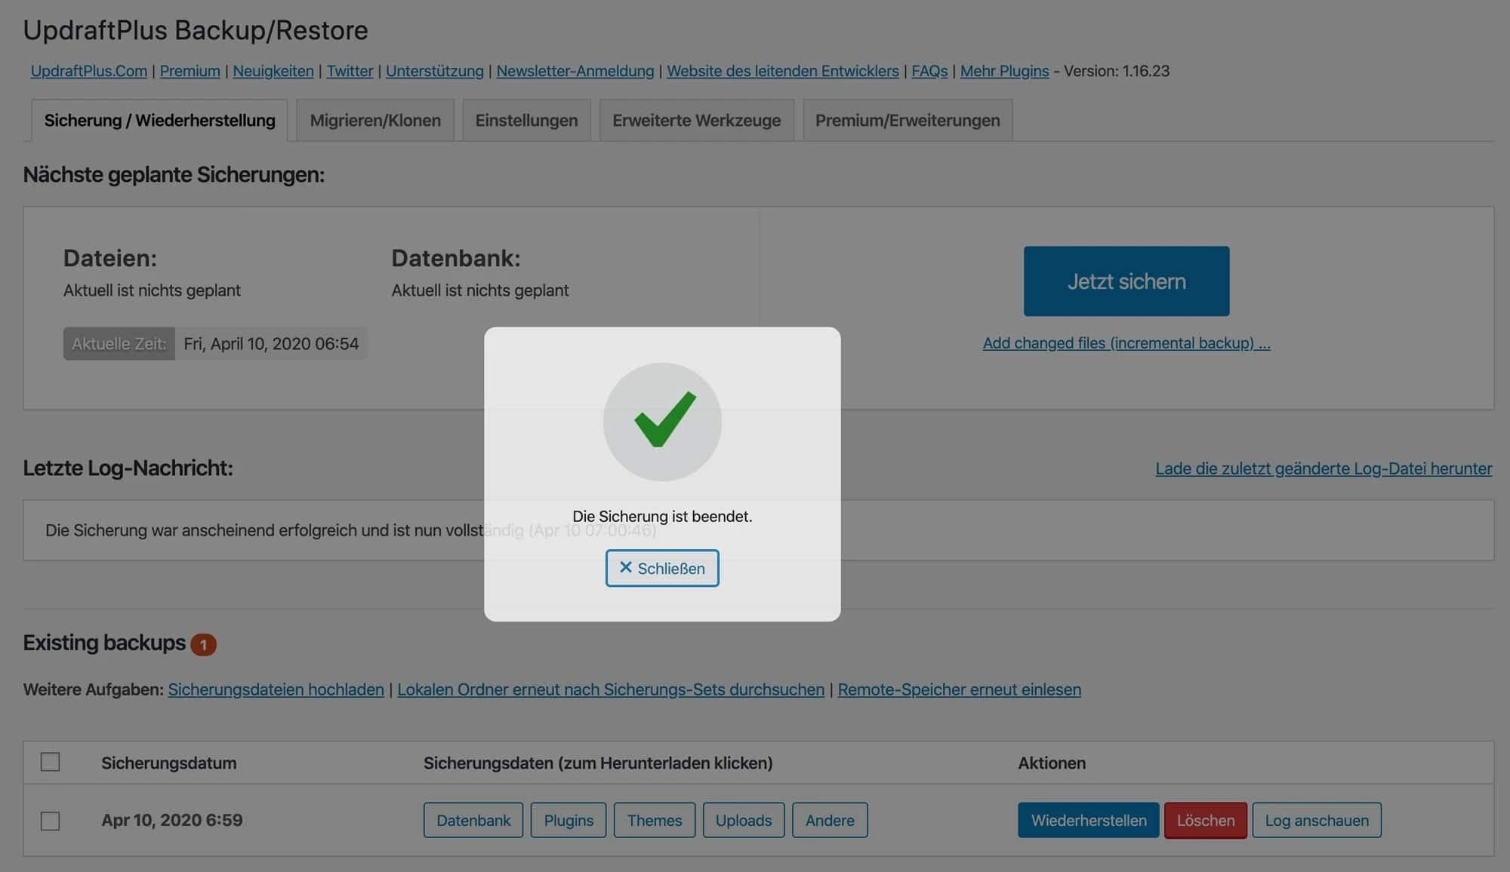This screenshot has width=1510, height=872.
Task: Check the select-all backups checkbox
Action: point(50,762)
